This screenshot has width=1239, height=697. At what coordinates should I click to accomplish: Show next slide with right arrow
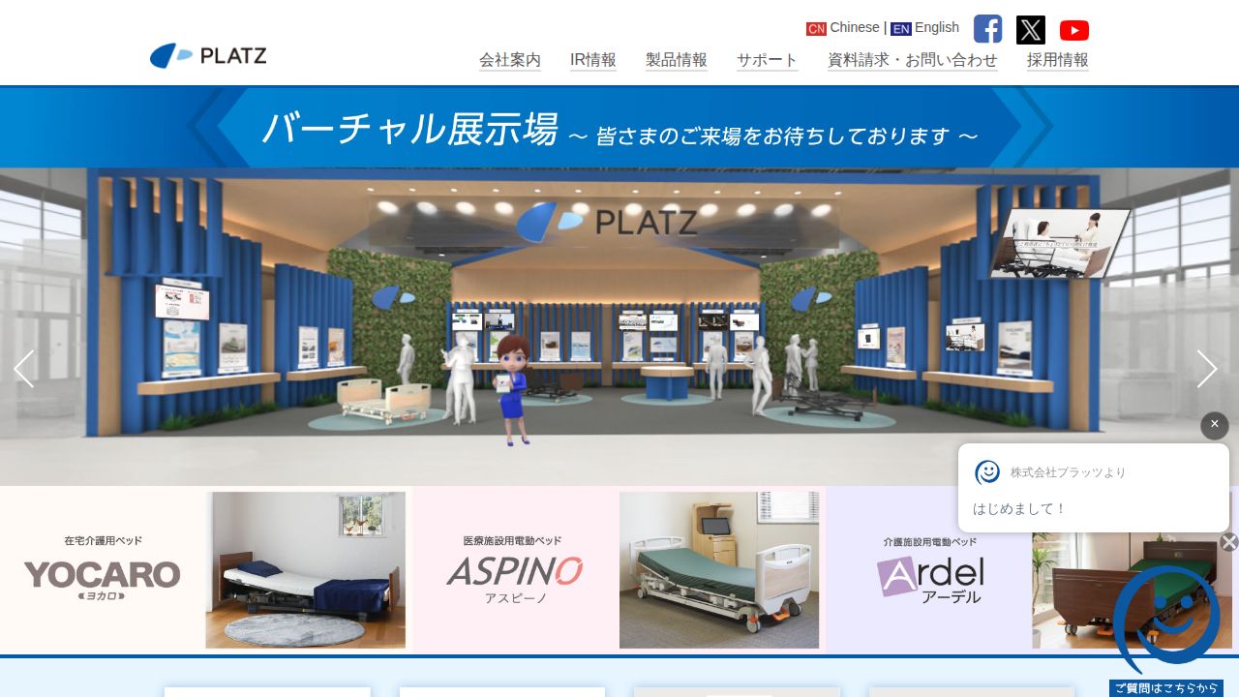coord(1206,369)
